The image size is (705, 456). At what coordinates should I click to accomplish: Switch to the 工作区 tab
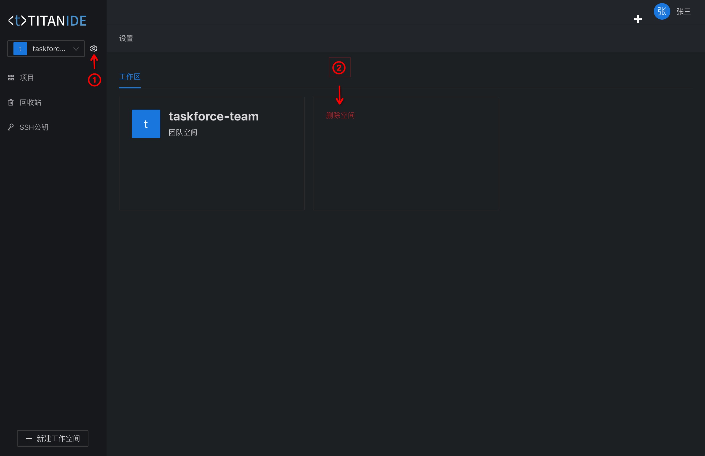pos(130,77)
